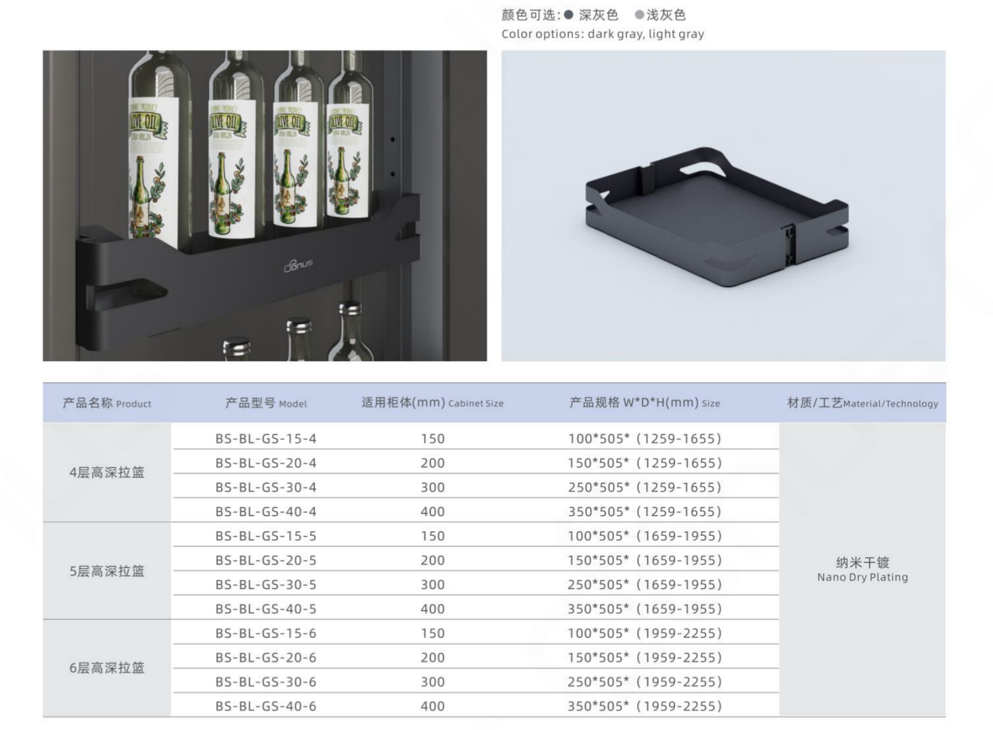
Task: Click cabinet size 200 in BS-BL-GS-20-6 row
Action: pos(433,658)
